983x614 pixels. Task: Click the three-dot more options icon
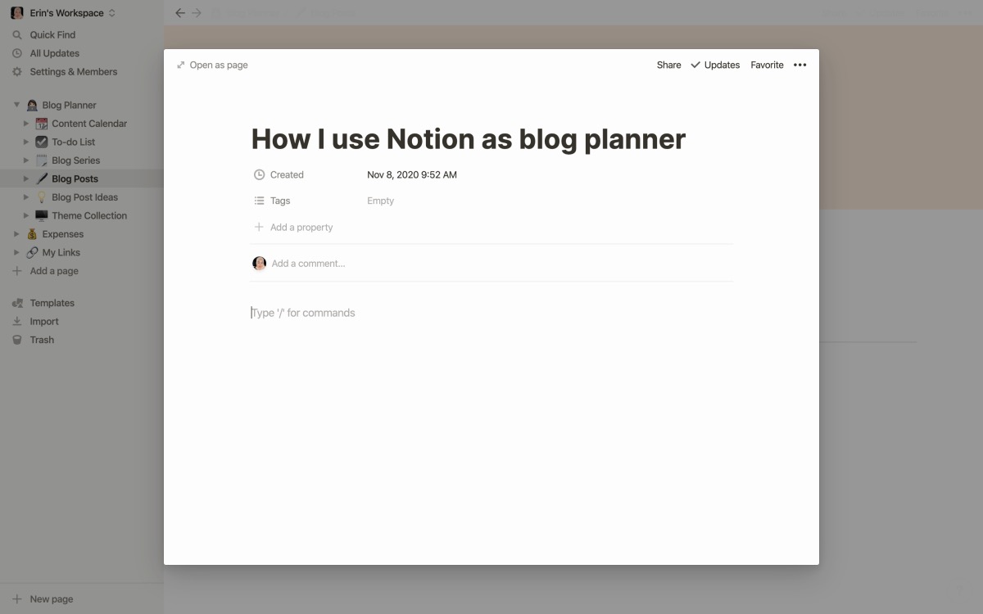point(800,65)
